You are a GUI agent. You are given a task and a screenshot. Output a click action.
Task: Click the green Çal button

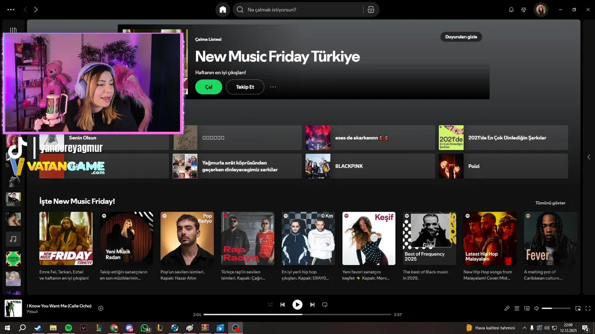coord(209,87)
